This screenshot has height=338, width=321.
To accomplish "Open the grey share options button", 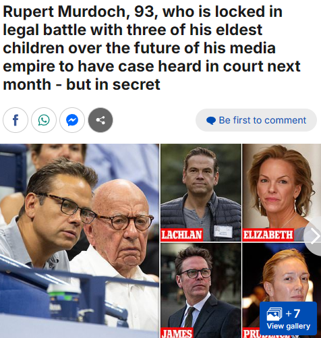I will pyautogui.click(x=100, y=120).
